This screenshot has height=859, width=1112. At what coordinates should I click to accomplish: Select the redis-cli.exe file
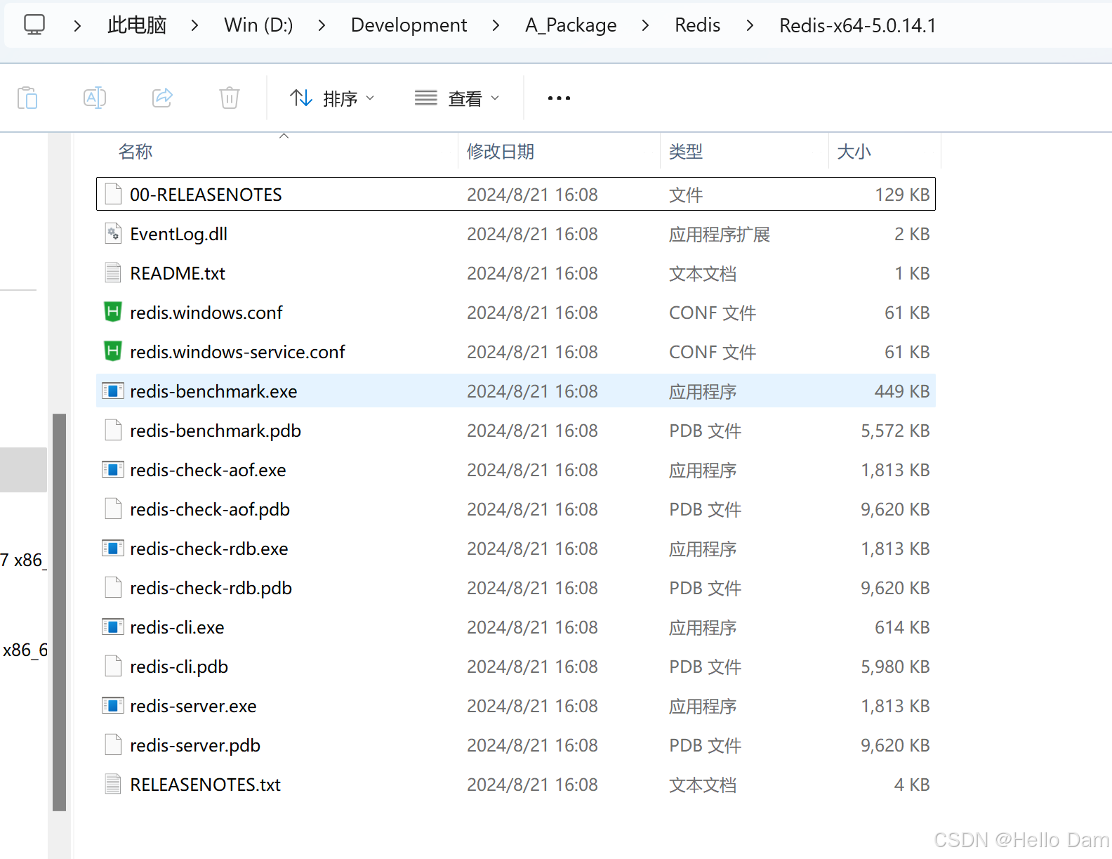tap(177, 627)
